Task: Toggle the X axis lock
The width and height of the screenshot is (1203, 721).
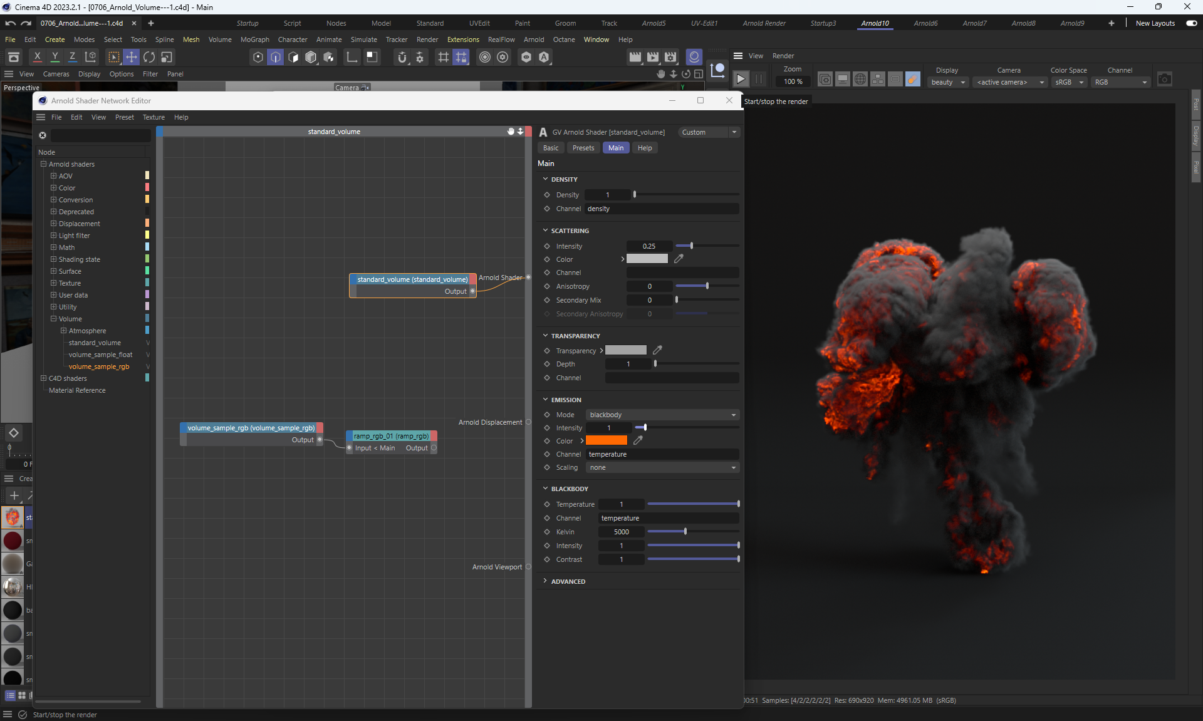Action: coord(38,57)
